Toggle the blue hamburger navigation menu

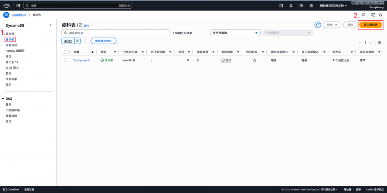6,15
